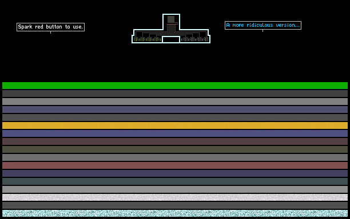Click the bundle of wires under the red button

(172, 30)
